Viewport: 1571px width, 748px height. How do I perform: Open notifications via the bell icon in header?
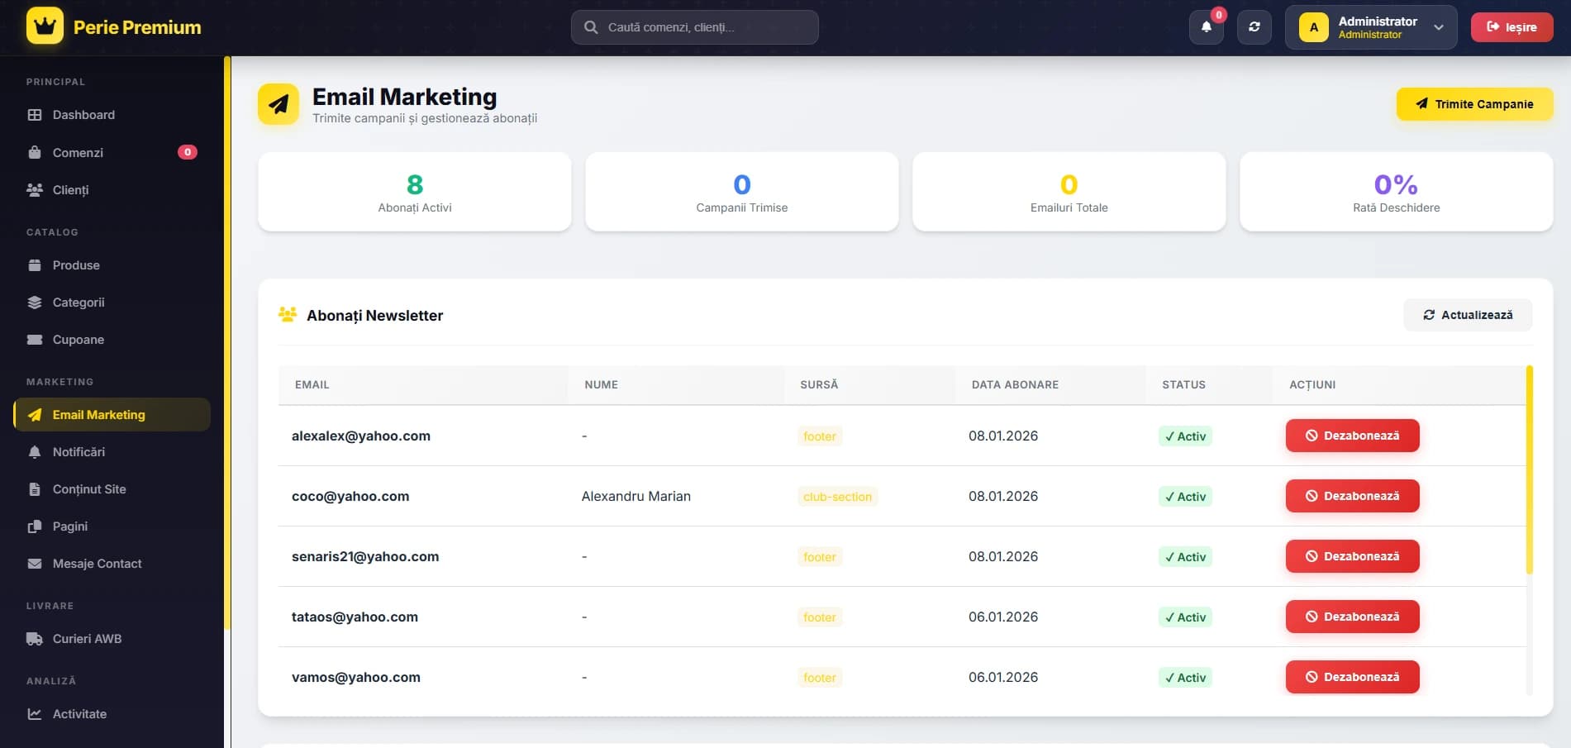[1206, 26]
